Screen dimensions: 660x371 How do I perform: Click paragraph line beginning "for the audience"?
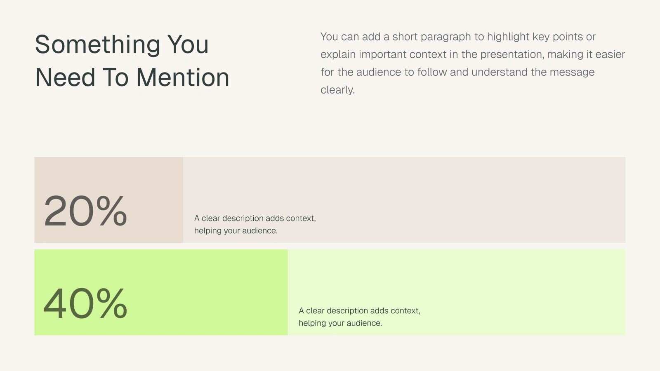point(457,72)
